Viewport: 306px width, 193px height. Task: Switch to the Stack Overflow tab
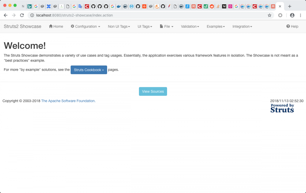pyautogui.click(x=218, y=6)
